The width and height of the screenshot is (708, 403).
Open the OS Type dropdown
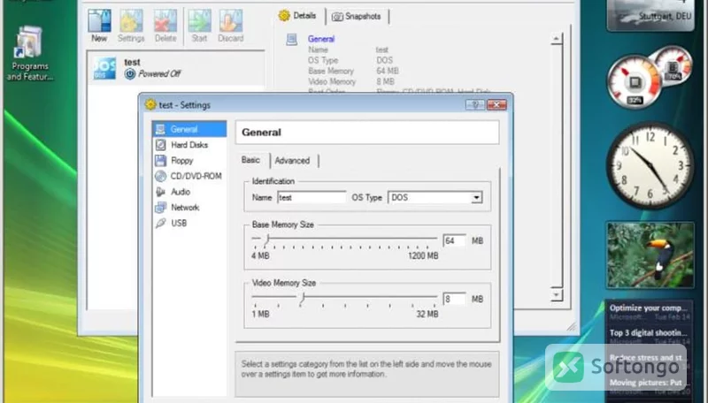tap(435, 197)
